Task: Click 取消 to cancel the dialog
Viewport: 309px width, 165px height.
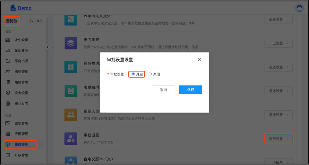Action: 163,90
